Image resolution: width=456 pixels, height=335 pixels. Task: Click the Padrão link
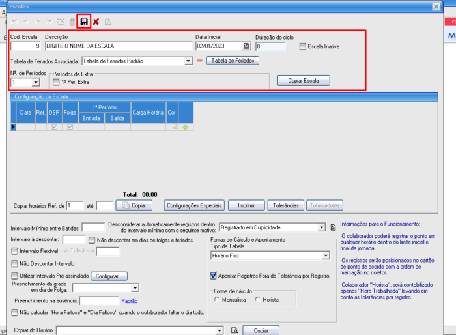tap(129, 301)
